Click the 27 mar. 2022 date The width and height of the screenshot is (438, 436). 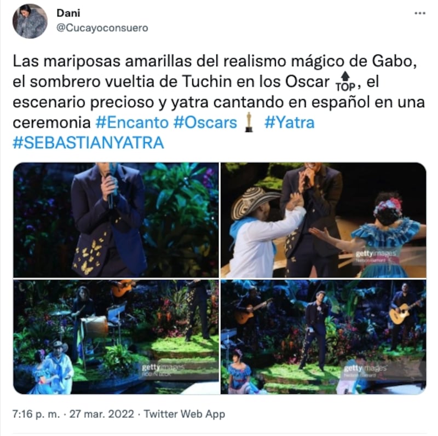pos(102,414)
